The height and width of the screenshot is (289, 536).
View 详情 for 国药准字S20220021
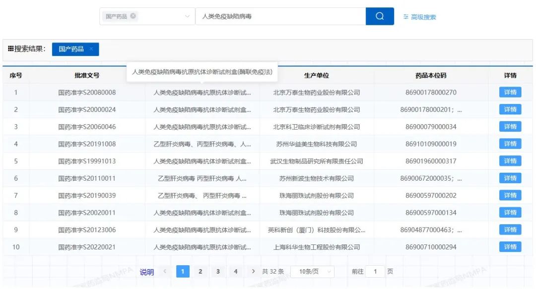(x=510, y=247)
